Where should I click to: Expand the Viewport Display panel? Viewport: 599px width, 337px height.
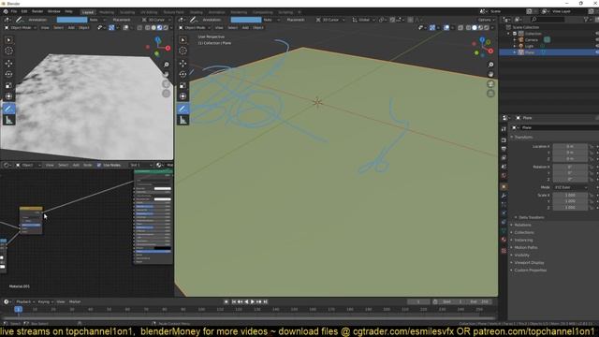tap(529, 263)
